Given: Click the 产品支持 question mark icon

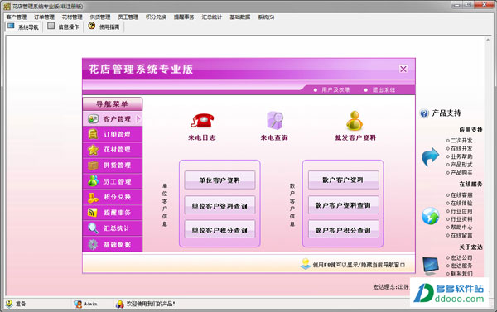Looking at the screenshot, I should click(424, 113).
